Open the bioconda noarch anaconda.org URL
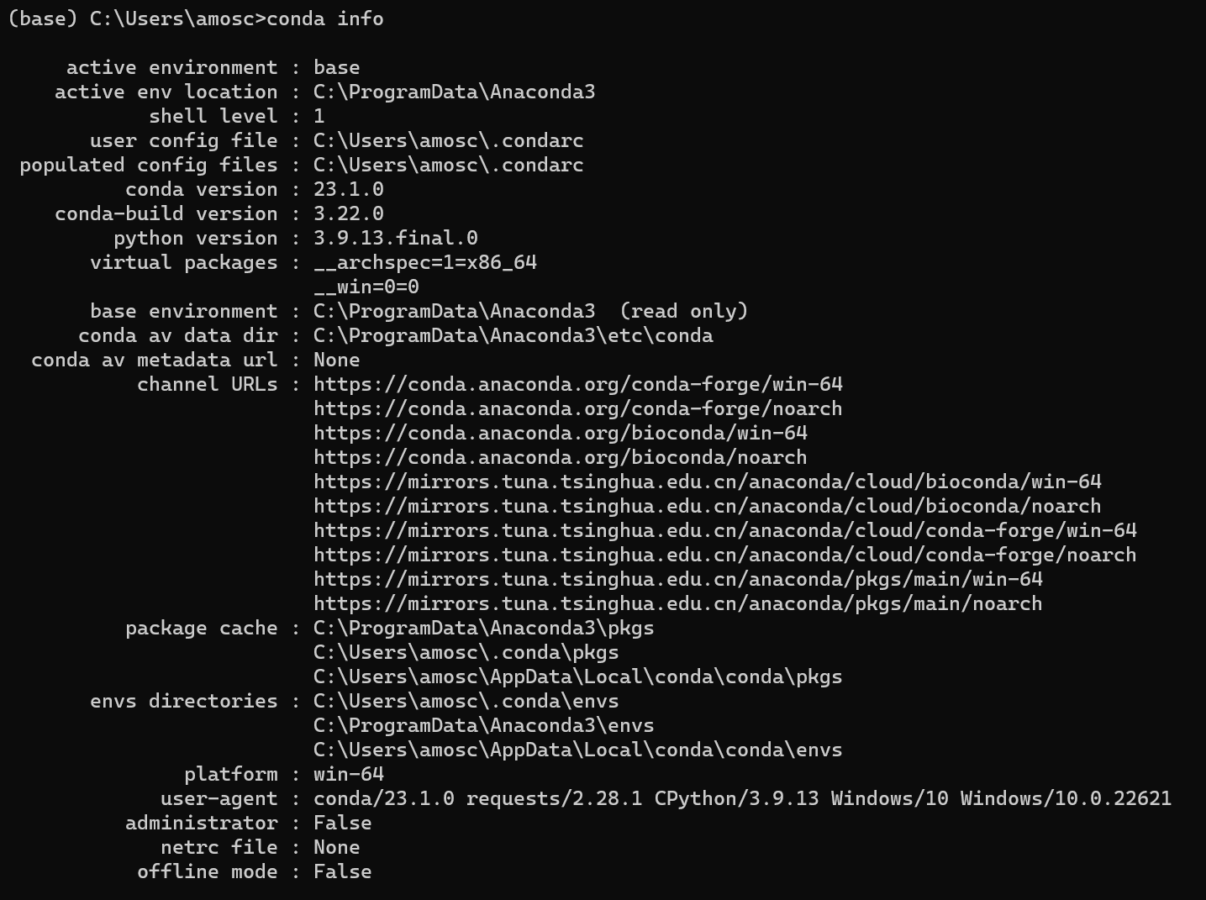 point(560,457)
